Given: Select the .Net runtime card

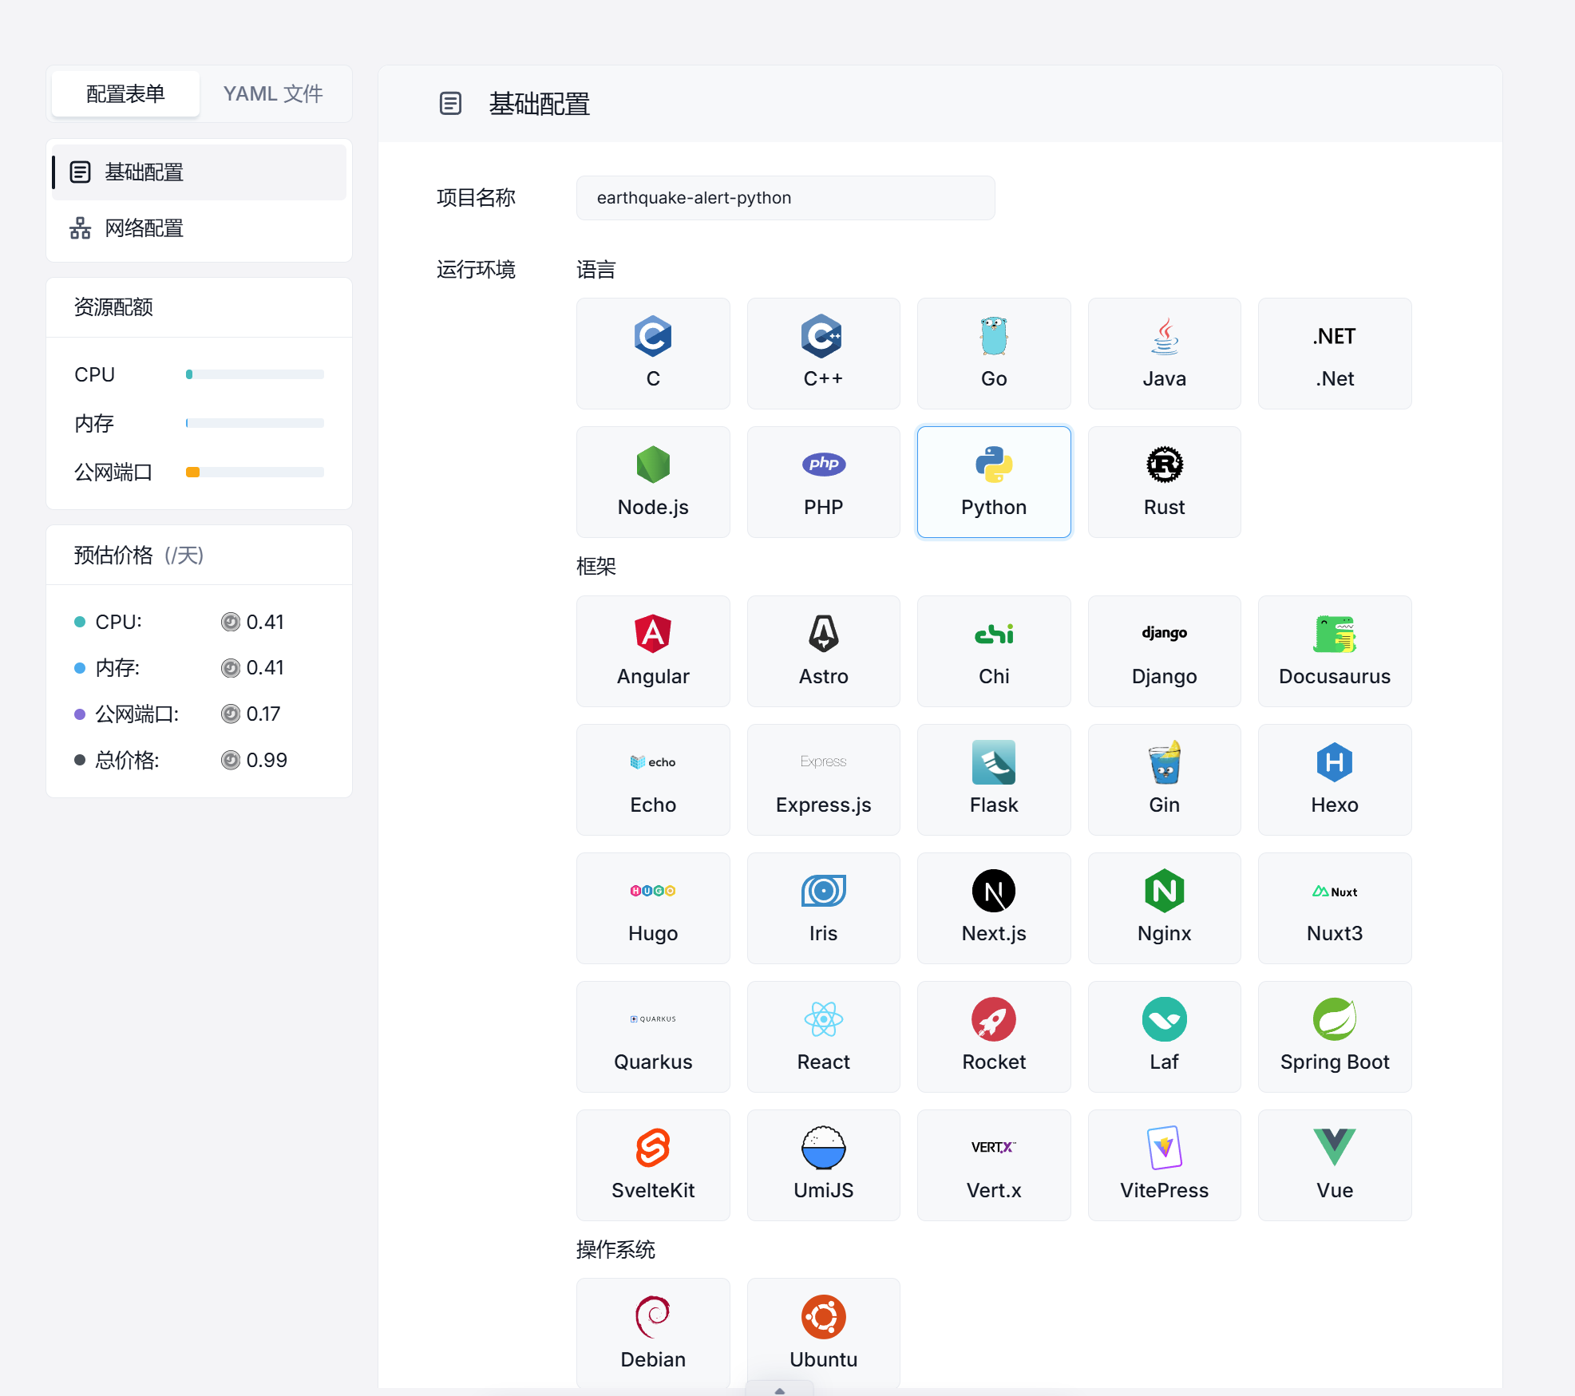Looking at the screenshot, I should click(x=1335, y=354).
